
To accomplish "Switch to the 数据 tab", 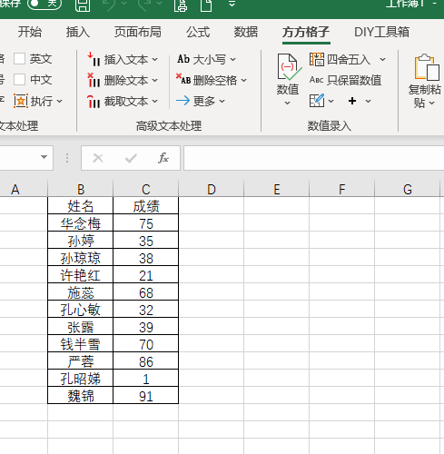I will click(246, 32).
